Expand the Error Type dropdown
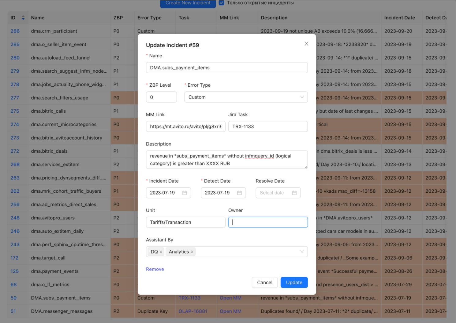Screen dimensions: 456x323 coord(302,97)
